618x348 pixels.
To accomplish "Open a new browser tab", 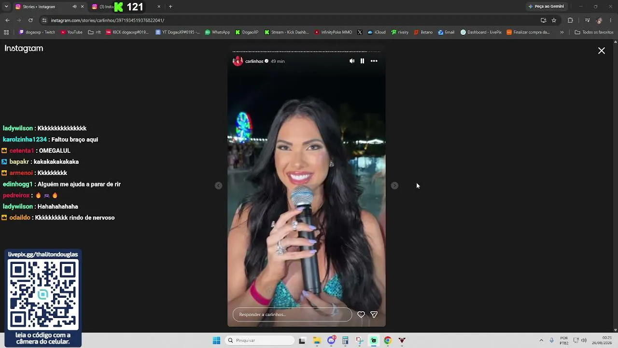I will [x=170, y=7].
